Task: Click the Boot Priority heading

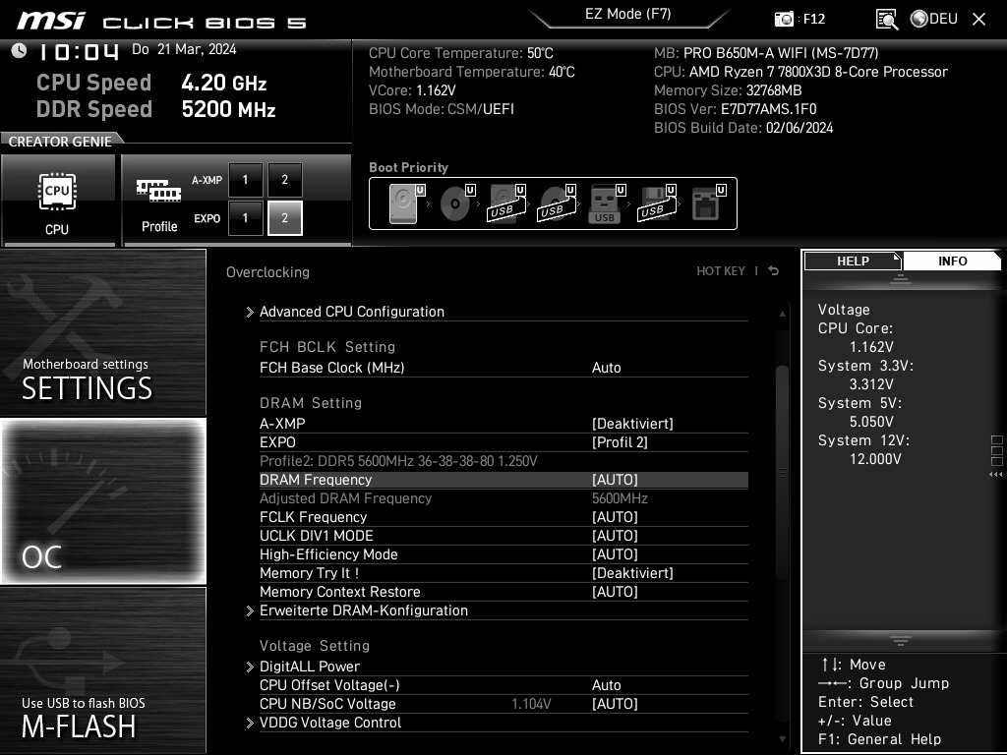Action: point(408,167)
